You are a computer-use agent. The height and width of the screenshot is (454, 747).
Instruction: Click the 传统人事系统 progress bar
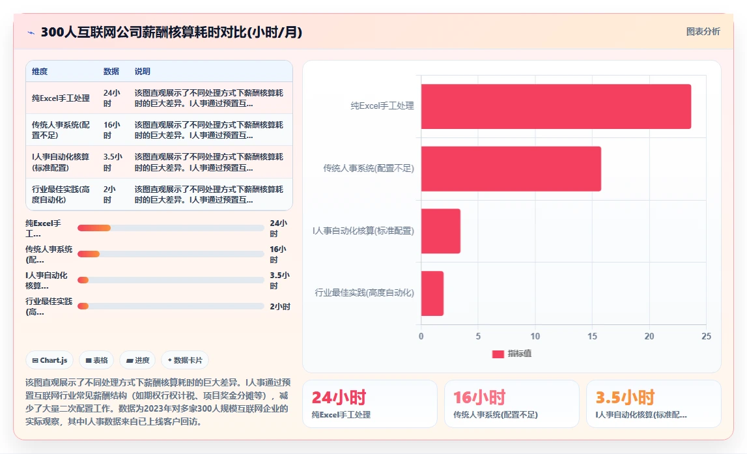(x=171, y=254)
